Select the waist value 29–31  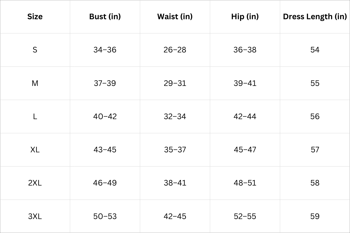click(x=175, y=83)
